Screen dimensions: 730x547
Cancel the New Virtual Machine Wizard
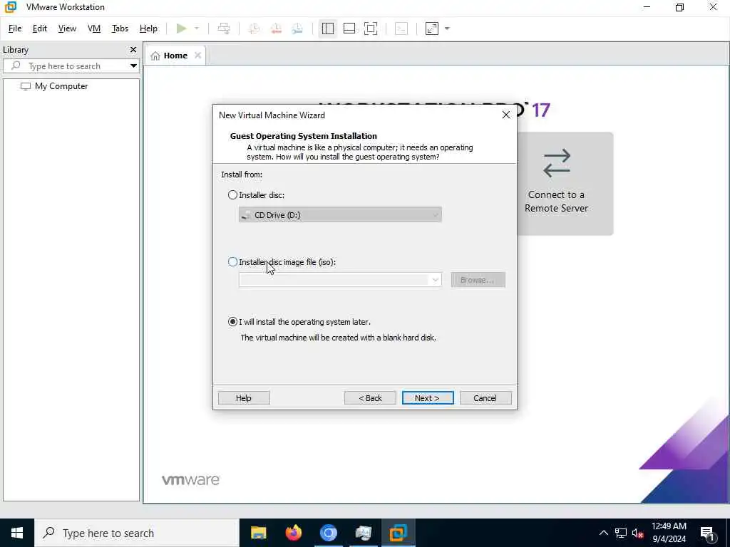[x=485, y=398]
